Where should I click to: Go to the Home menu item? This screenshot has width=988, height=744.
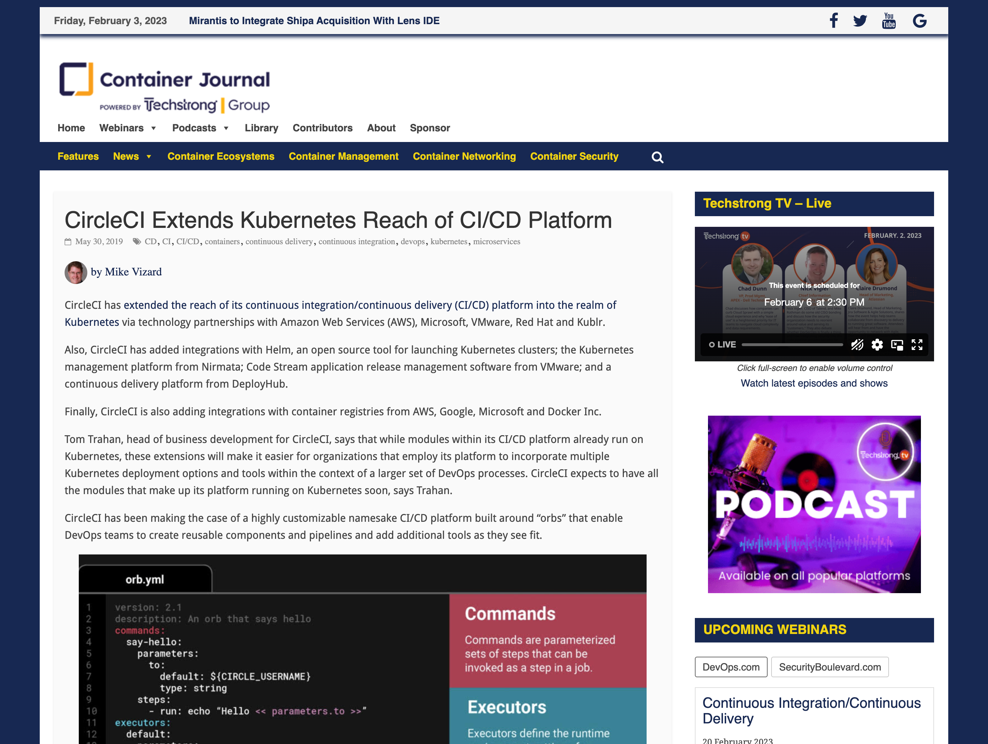tap(71, 128)
